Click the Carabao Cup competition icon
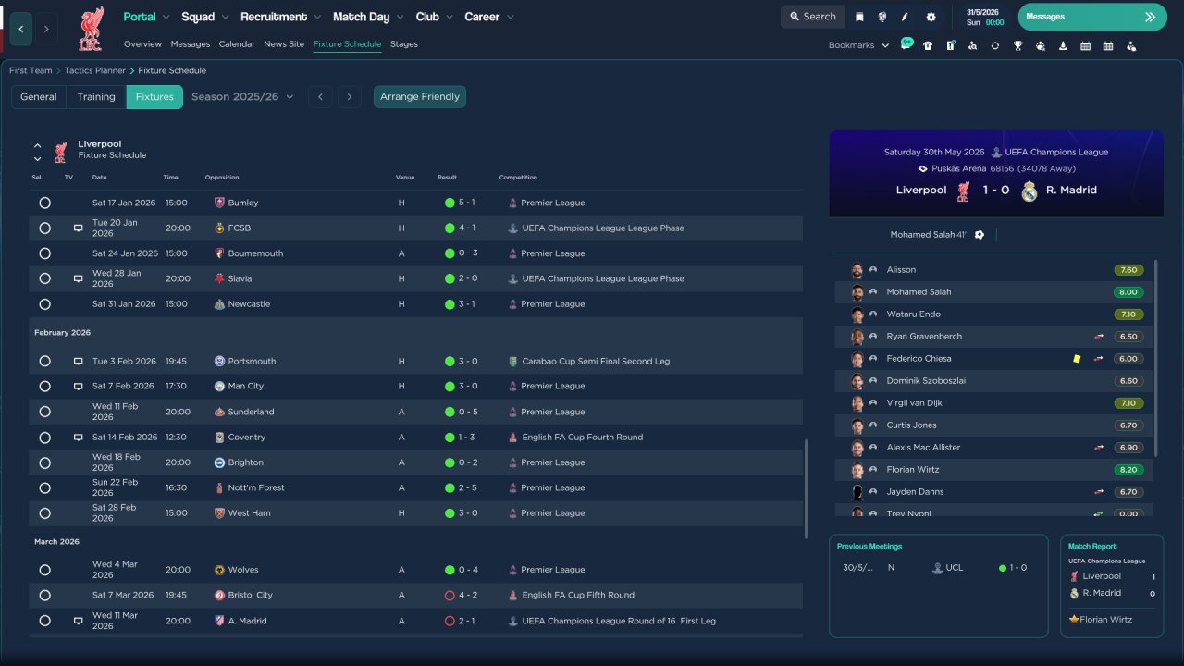The height and width of the screenshot is (666, 1184). tap(512, 362)
